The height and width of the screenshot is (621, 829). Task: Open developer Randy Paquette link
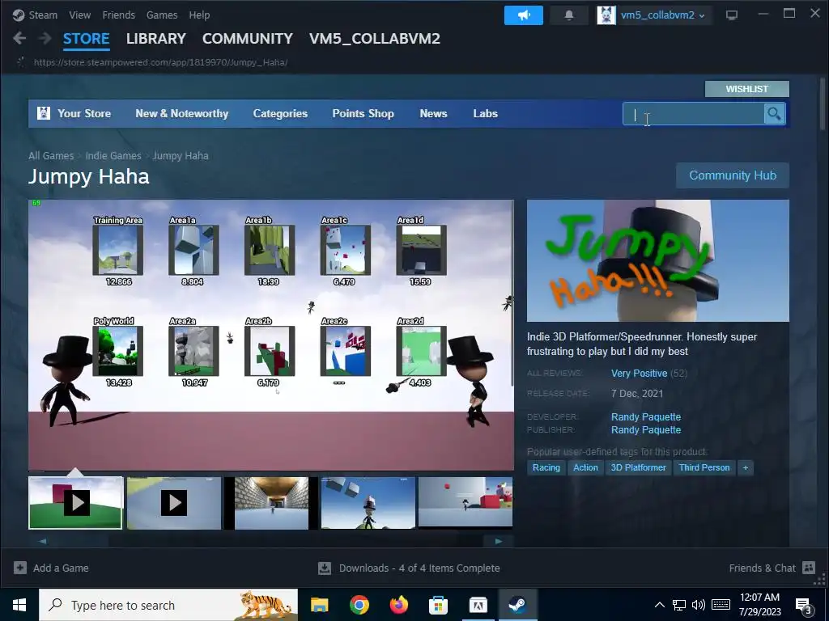pyautogui.click(x=645, y=416)
